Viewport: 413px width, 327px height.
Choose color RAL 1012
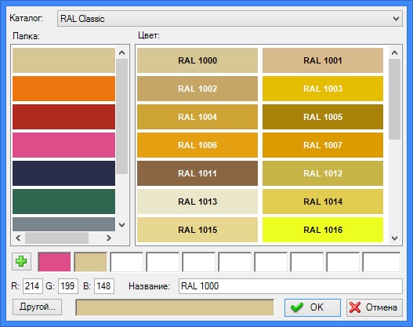(323, 173)
